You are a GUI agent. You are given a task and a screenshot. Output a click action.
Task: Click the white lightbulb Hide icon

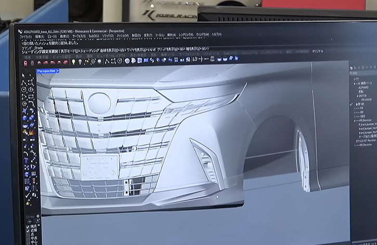[80, 62]
